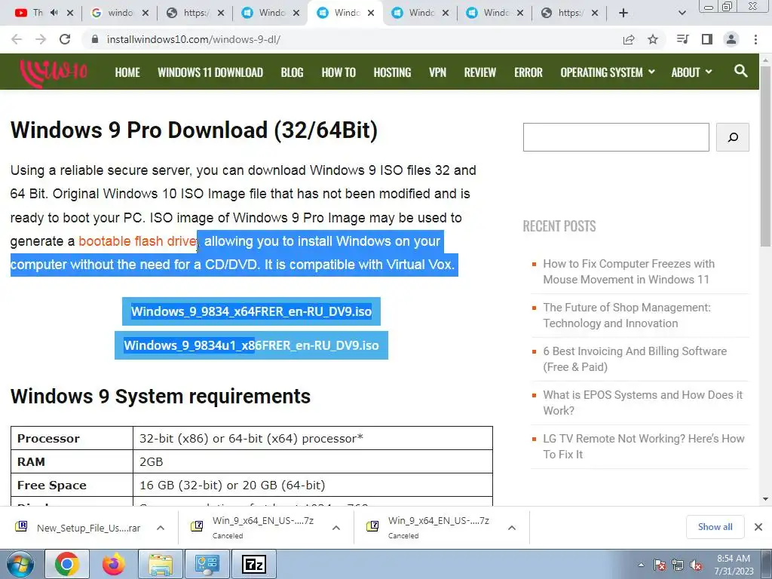Screen dimensions: 772x579
Task: Reload the page with the refresh icon
Action: point(65,39)
